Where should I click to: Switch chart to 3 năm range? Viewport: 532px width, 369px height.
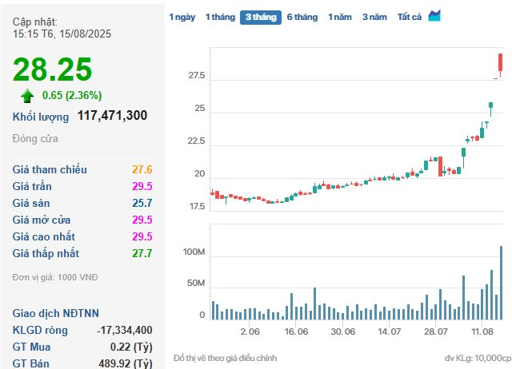click(374, 17)
